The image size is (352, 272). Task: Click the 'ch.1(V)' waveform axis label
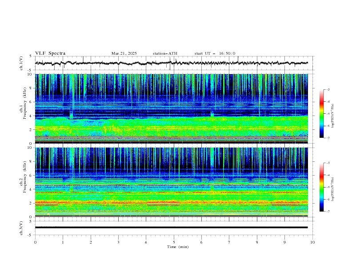click(x=21, y=63)
